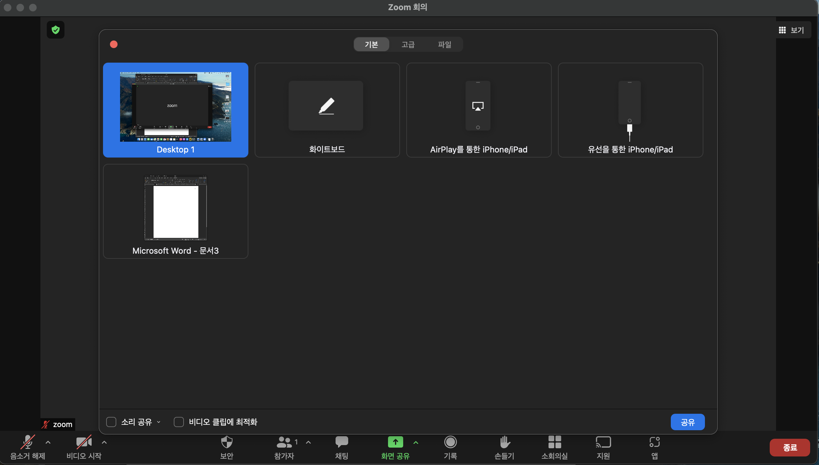Switch to the 고급 tab
This screenshot has height=465, width=819.
tap(408, 44)
